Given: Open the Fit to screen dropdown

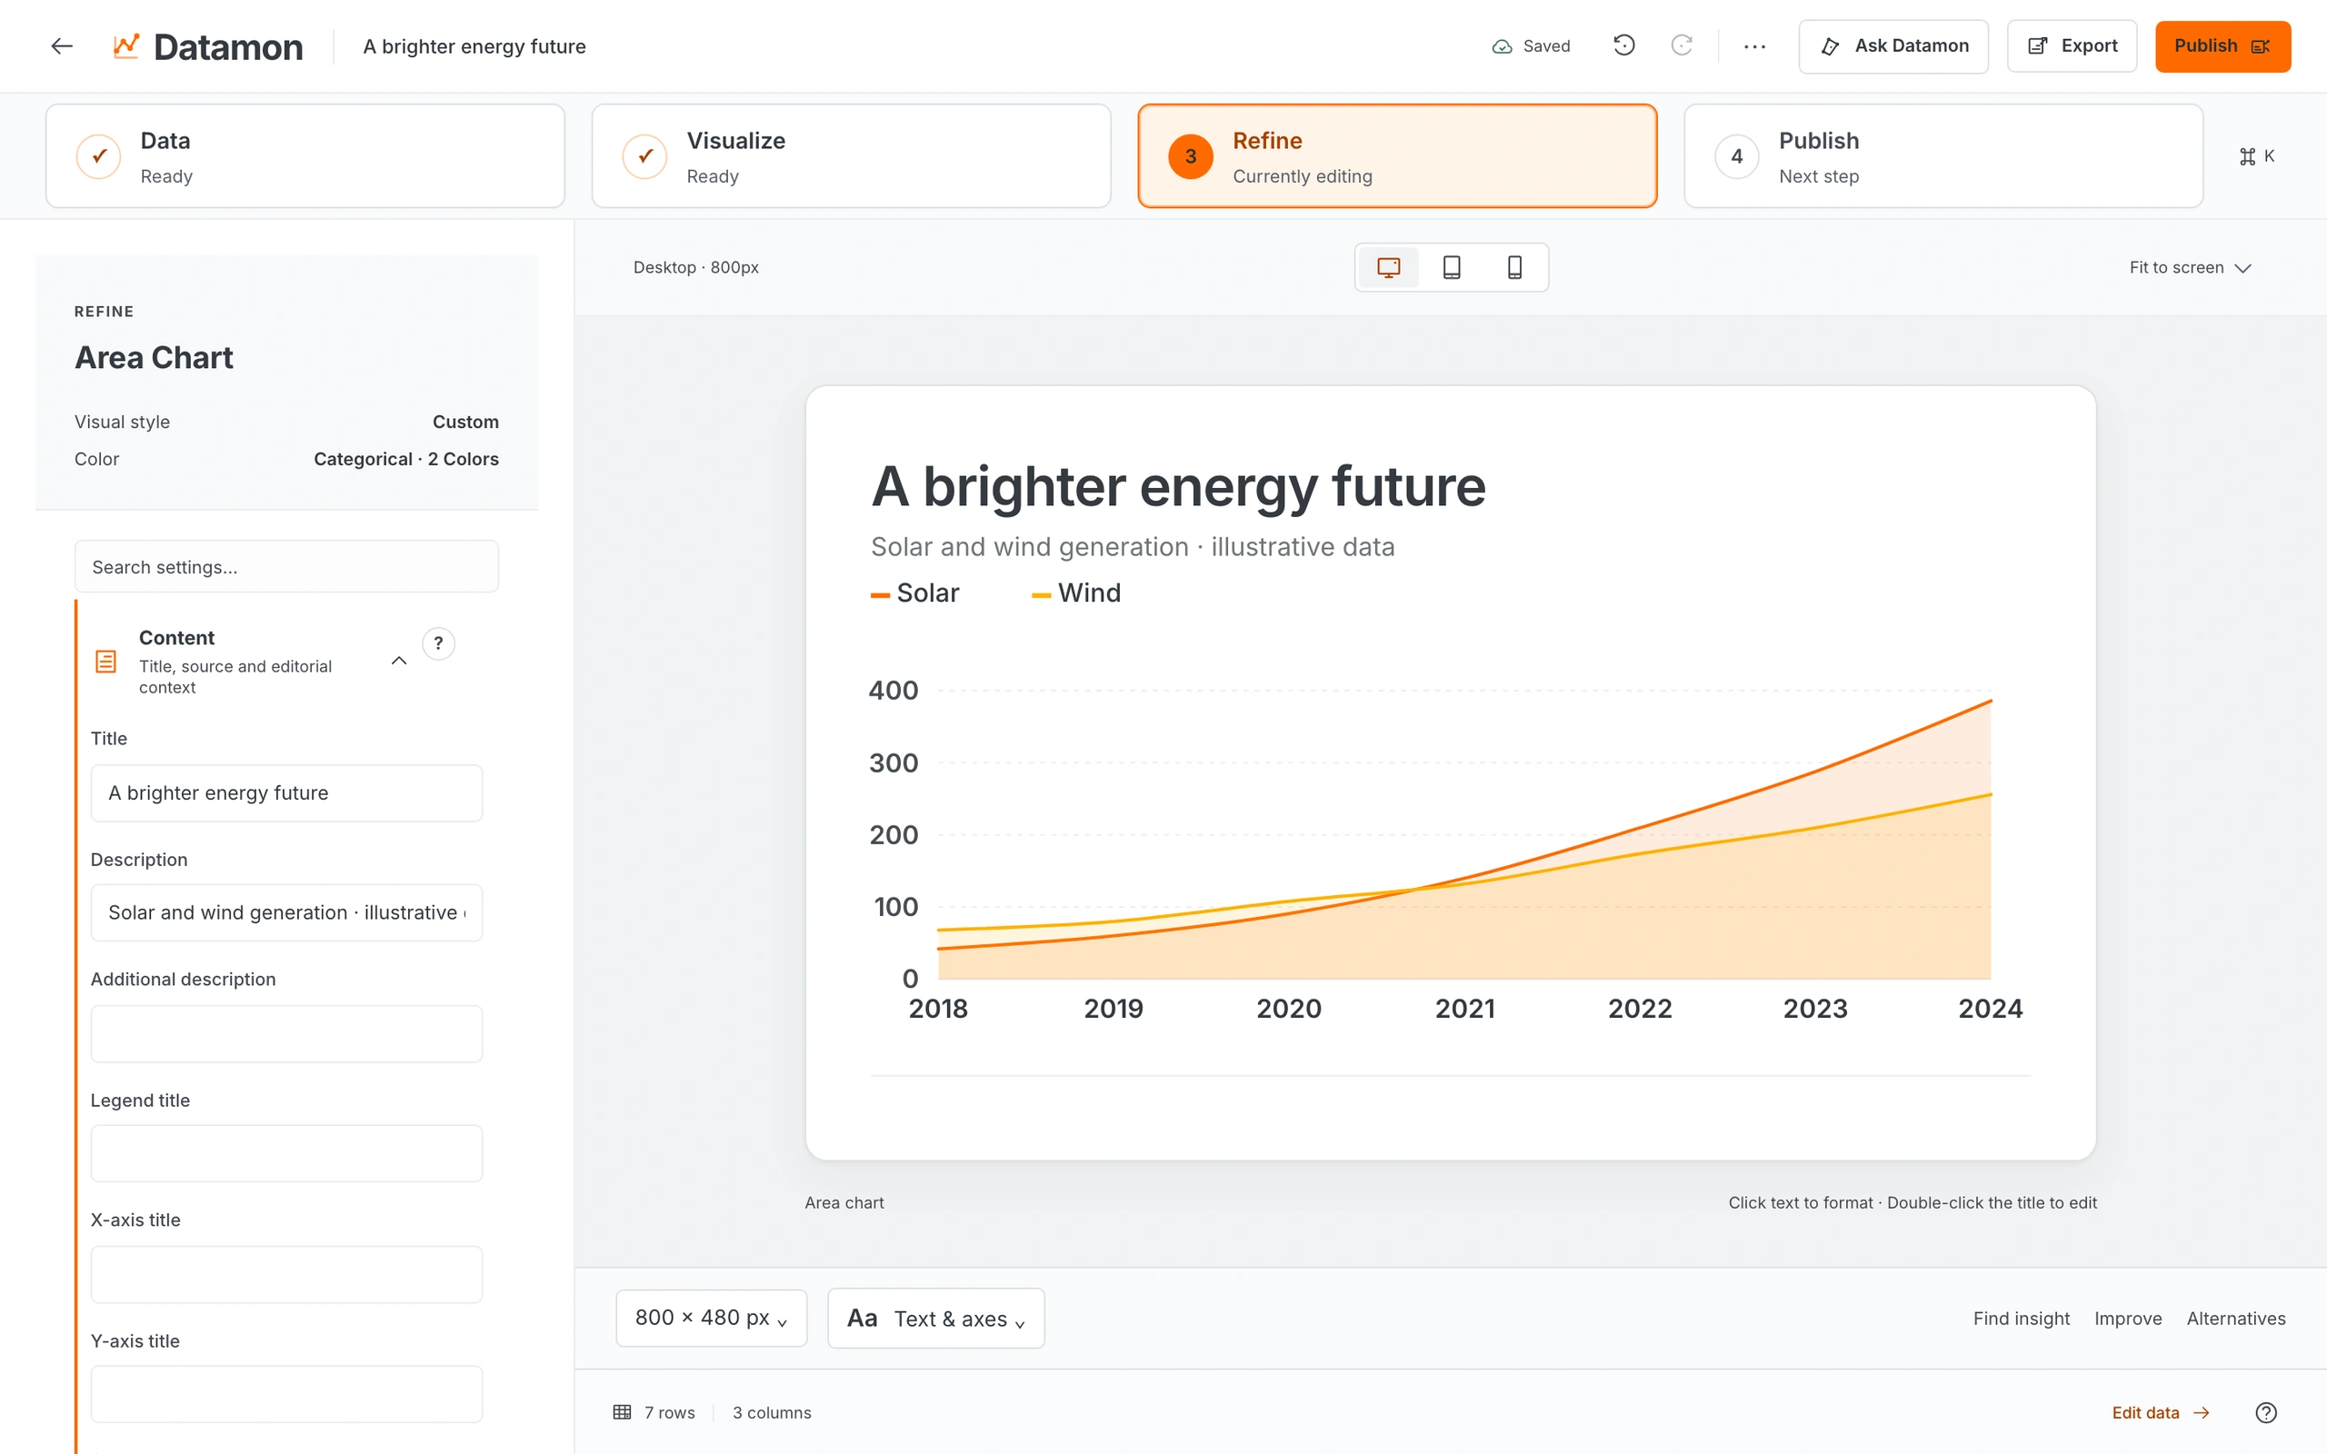Looking at the screenshot, I should click(2191, 267).
